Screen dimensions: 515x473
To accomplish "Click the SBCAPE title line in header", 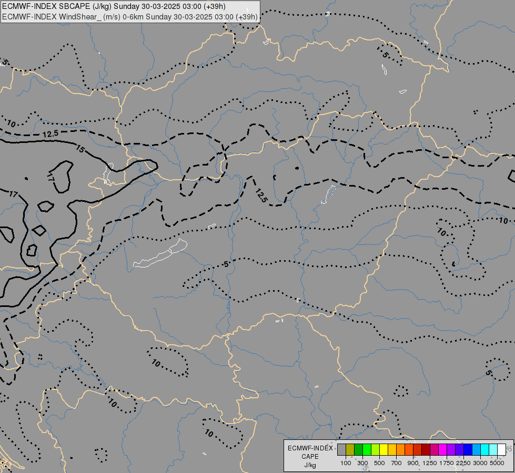I will tap(114, 6).
